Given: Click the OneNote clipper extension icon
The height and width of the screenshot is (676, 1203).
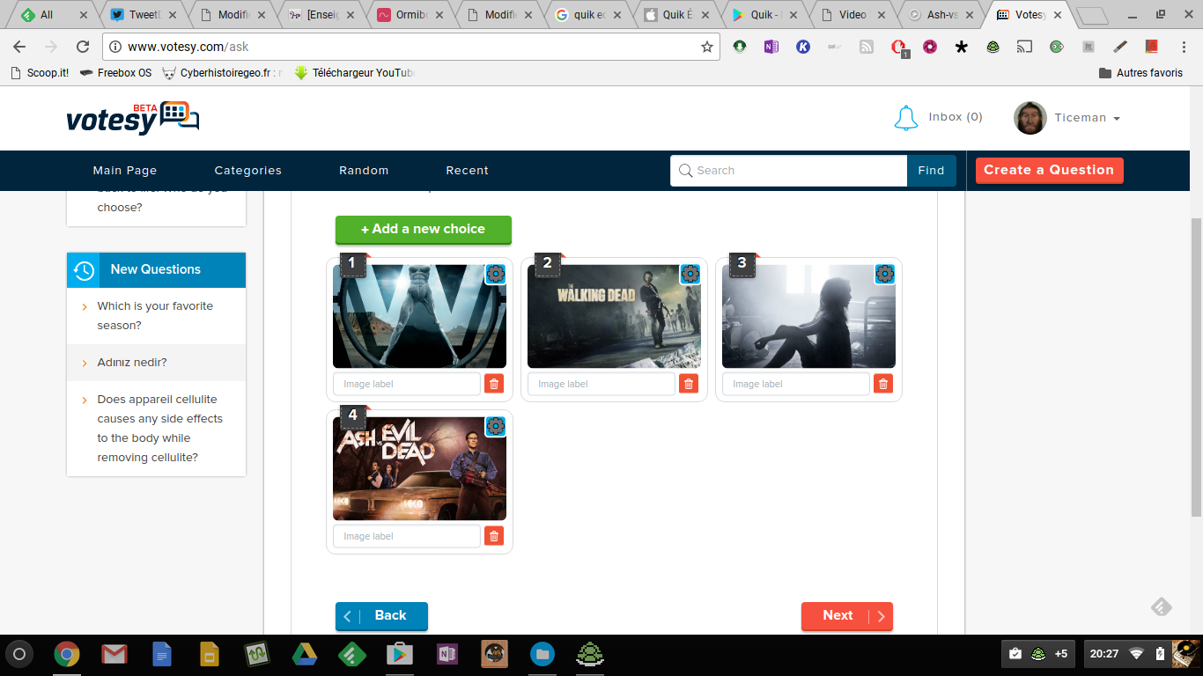Looking at the screenshot, I should pyautogui.click(x=771, y=47).
